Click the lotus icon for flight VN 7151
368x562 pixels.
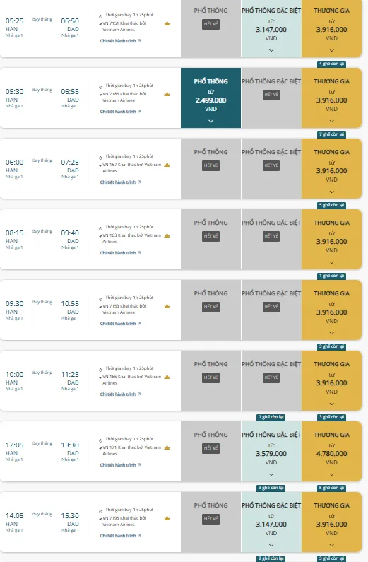(167, 23)
